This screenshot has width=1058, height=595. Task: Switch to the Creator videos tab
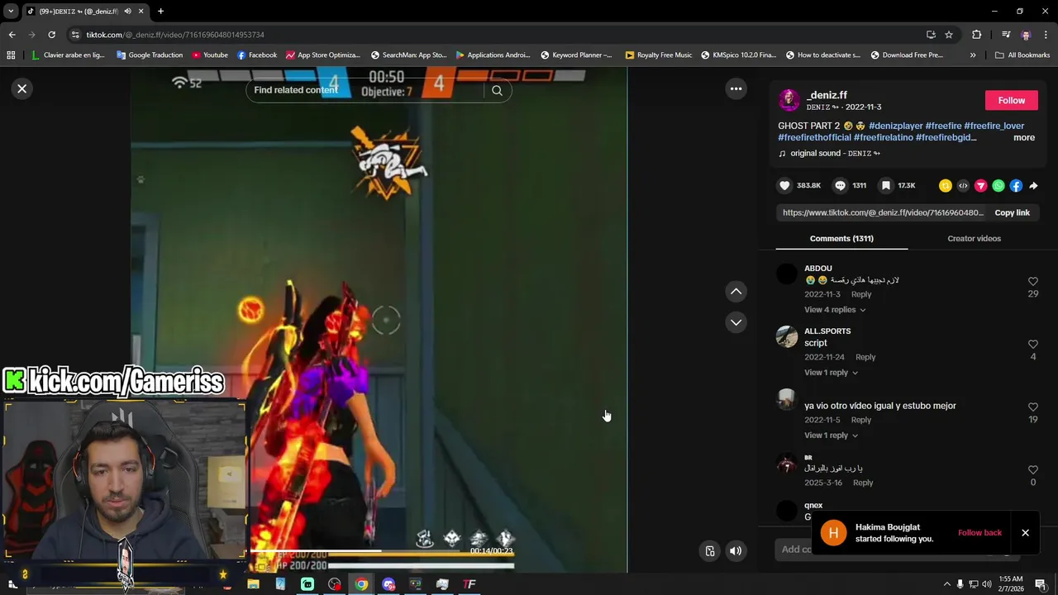974,238
